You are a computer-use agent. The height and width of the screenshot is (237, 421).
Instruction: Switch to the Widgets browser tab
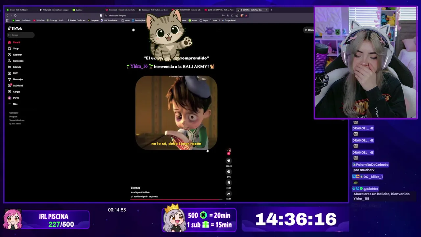tap(54, 10)
